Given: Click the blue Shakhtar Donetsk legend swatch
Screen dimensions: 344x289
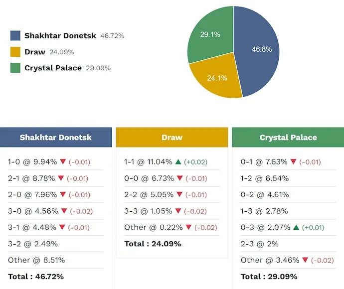Looking at the screenshot, I should point(15,36).
